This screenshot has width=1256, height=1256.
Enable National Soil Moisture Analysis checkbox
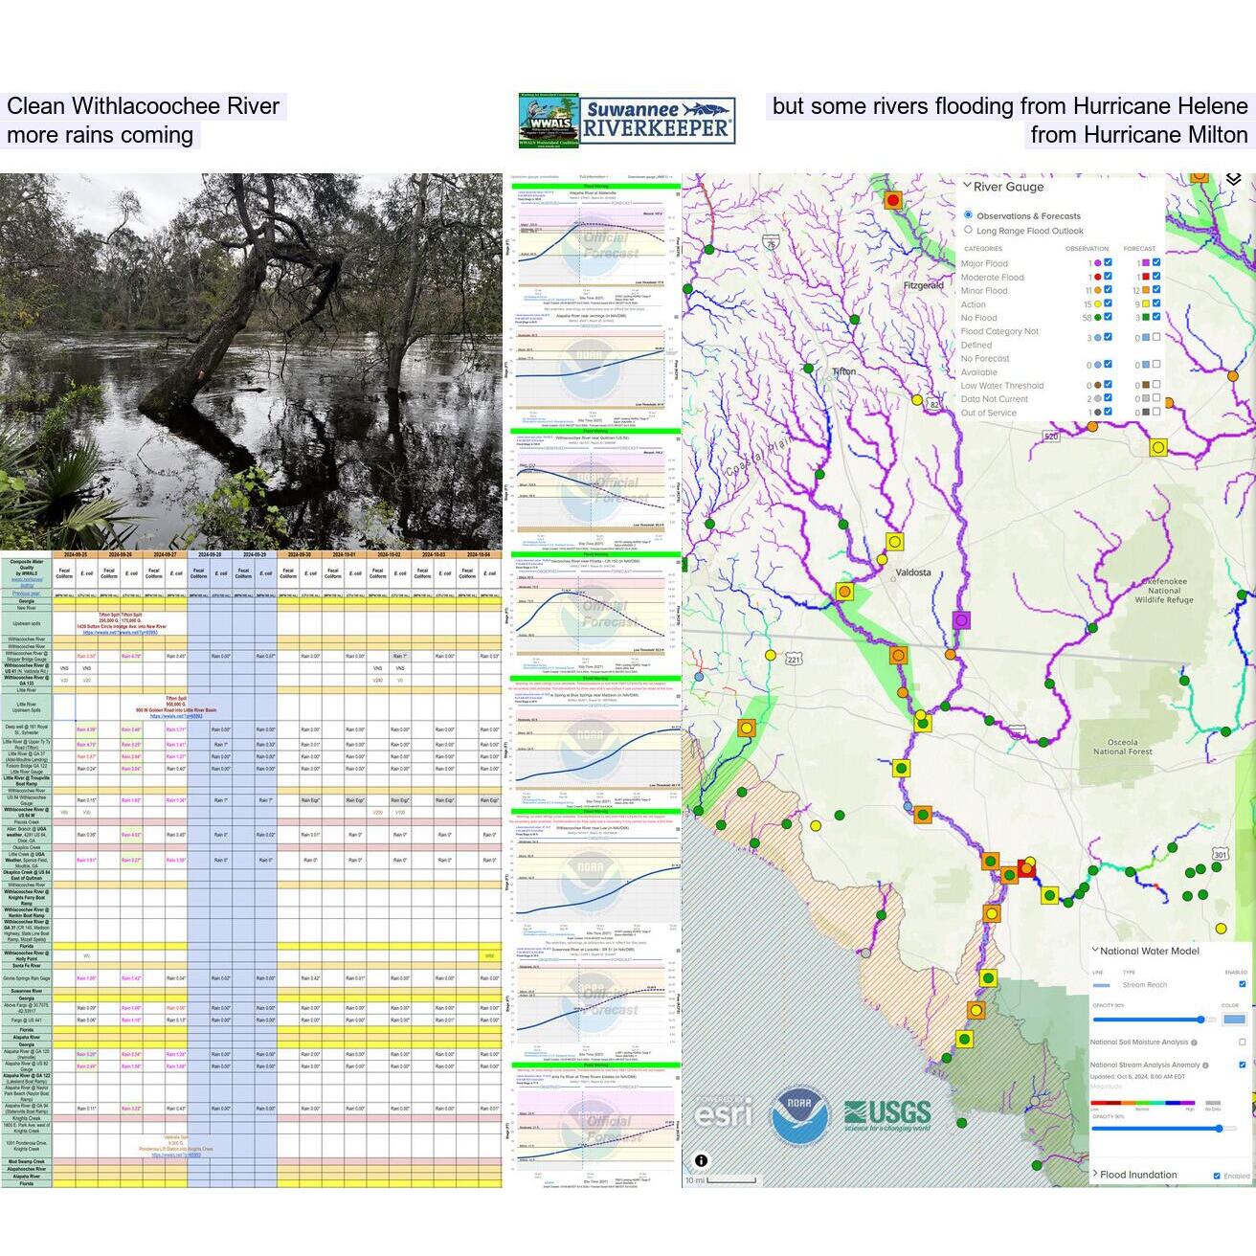click(x=1243, y=1042)
